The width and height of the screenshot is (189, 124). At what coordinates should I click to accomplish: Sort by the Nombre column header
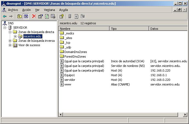(84, 29)
